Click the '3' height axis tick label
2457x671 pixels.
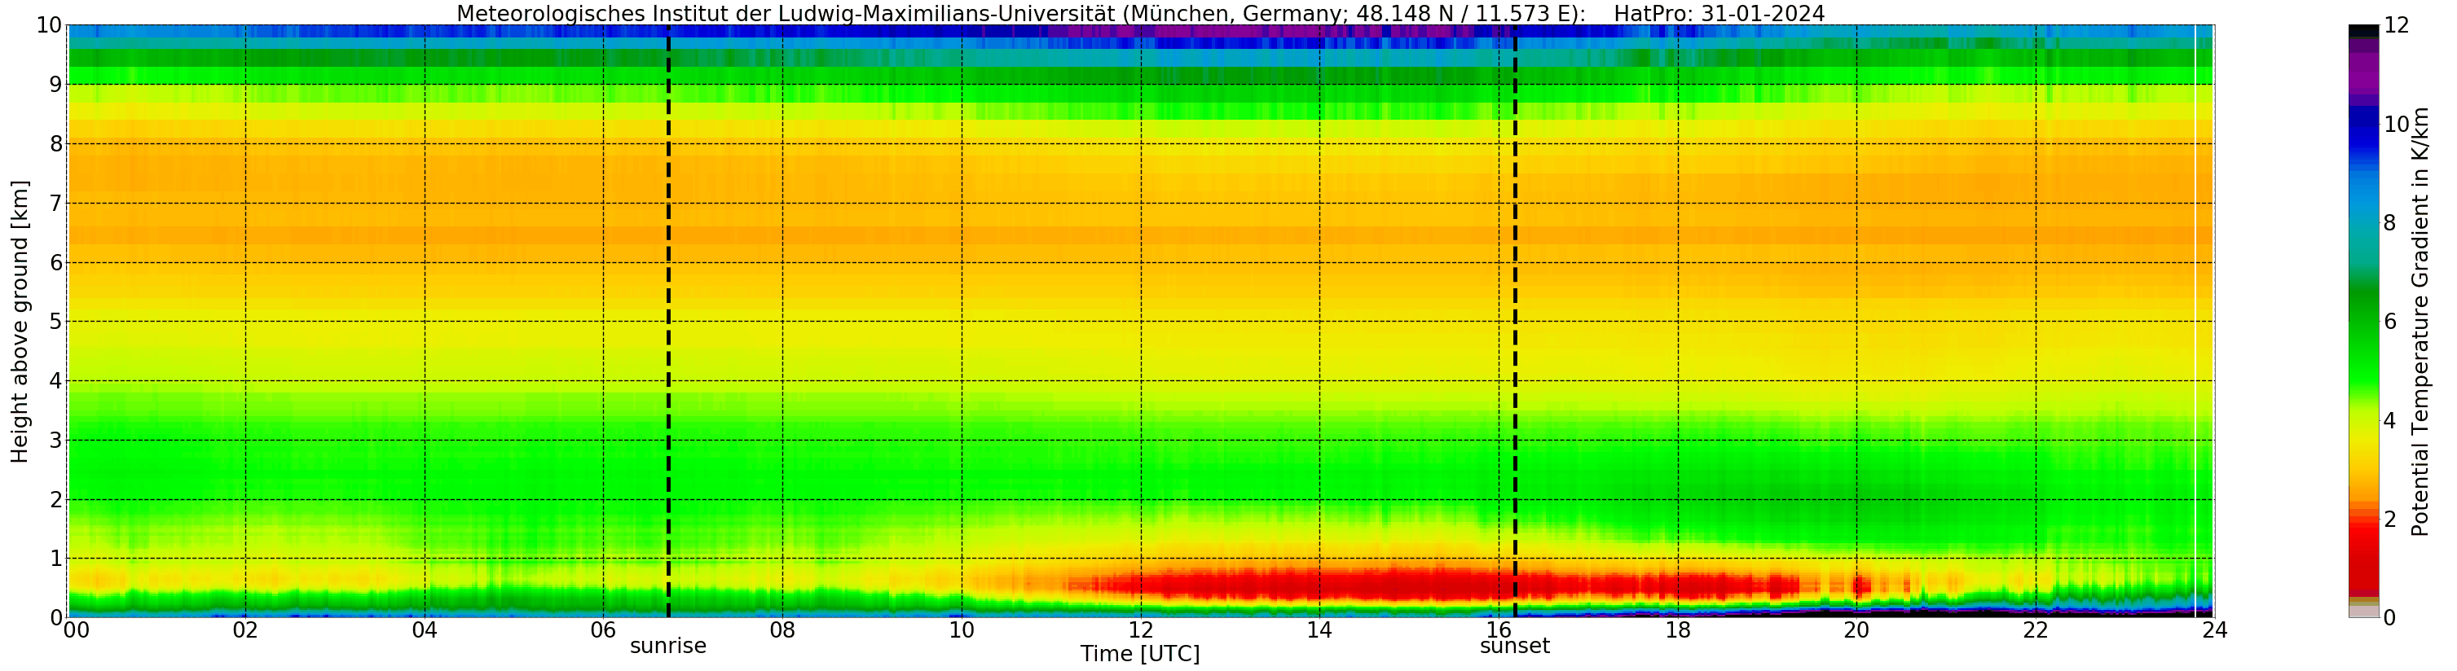[x=56, y=441]
